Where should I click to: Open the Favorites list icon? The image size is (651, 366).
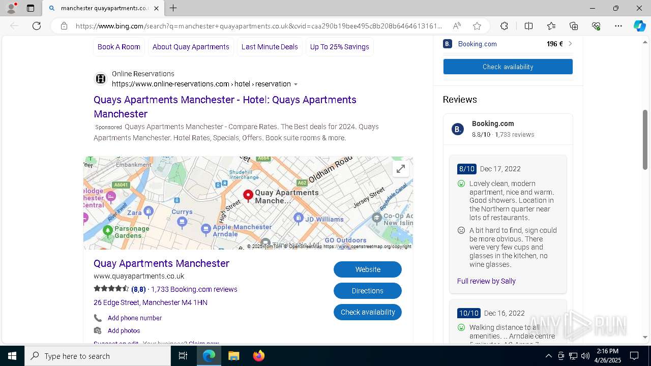[x=551, y=26]
